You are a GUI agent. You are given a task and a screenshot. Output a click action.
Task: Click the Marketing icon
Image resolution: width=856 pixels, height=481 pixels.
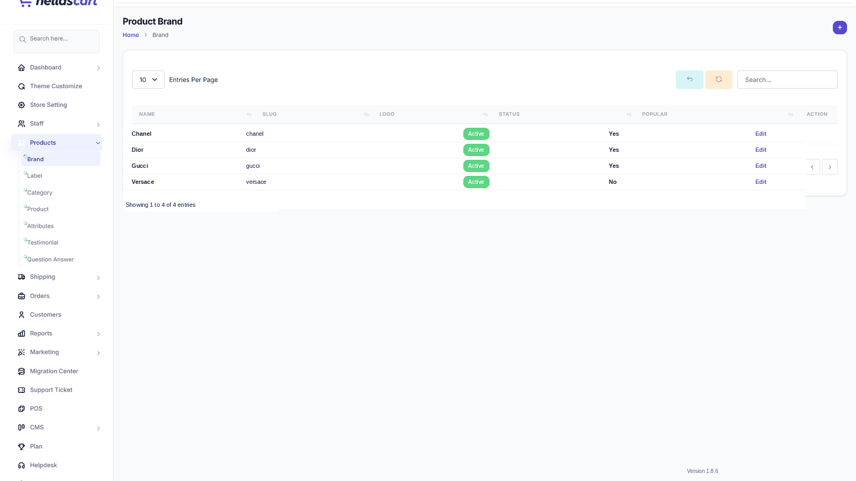coord(21,352)
